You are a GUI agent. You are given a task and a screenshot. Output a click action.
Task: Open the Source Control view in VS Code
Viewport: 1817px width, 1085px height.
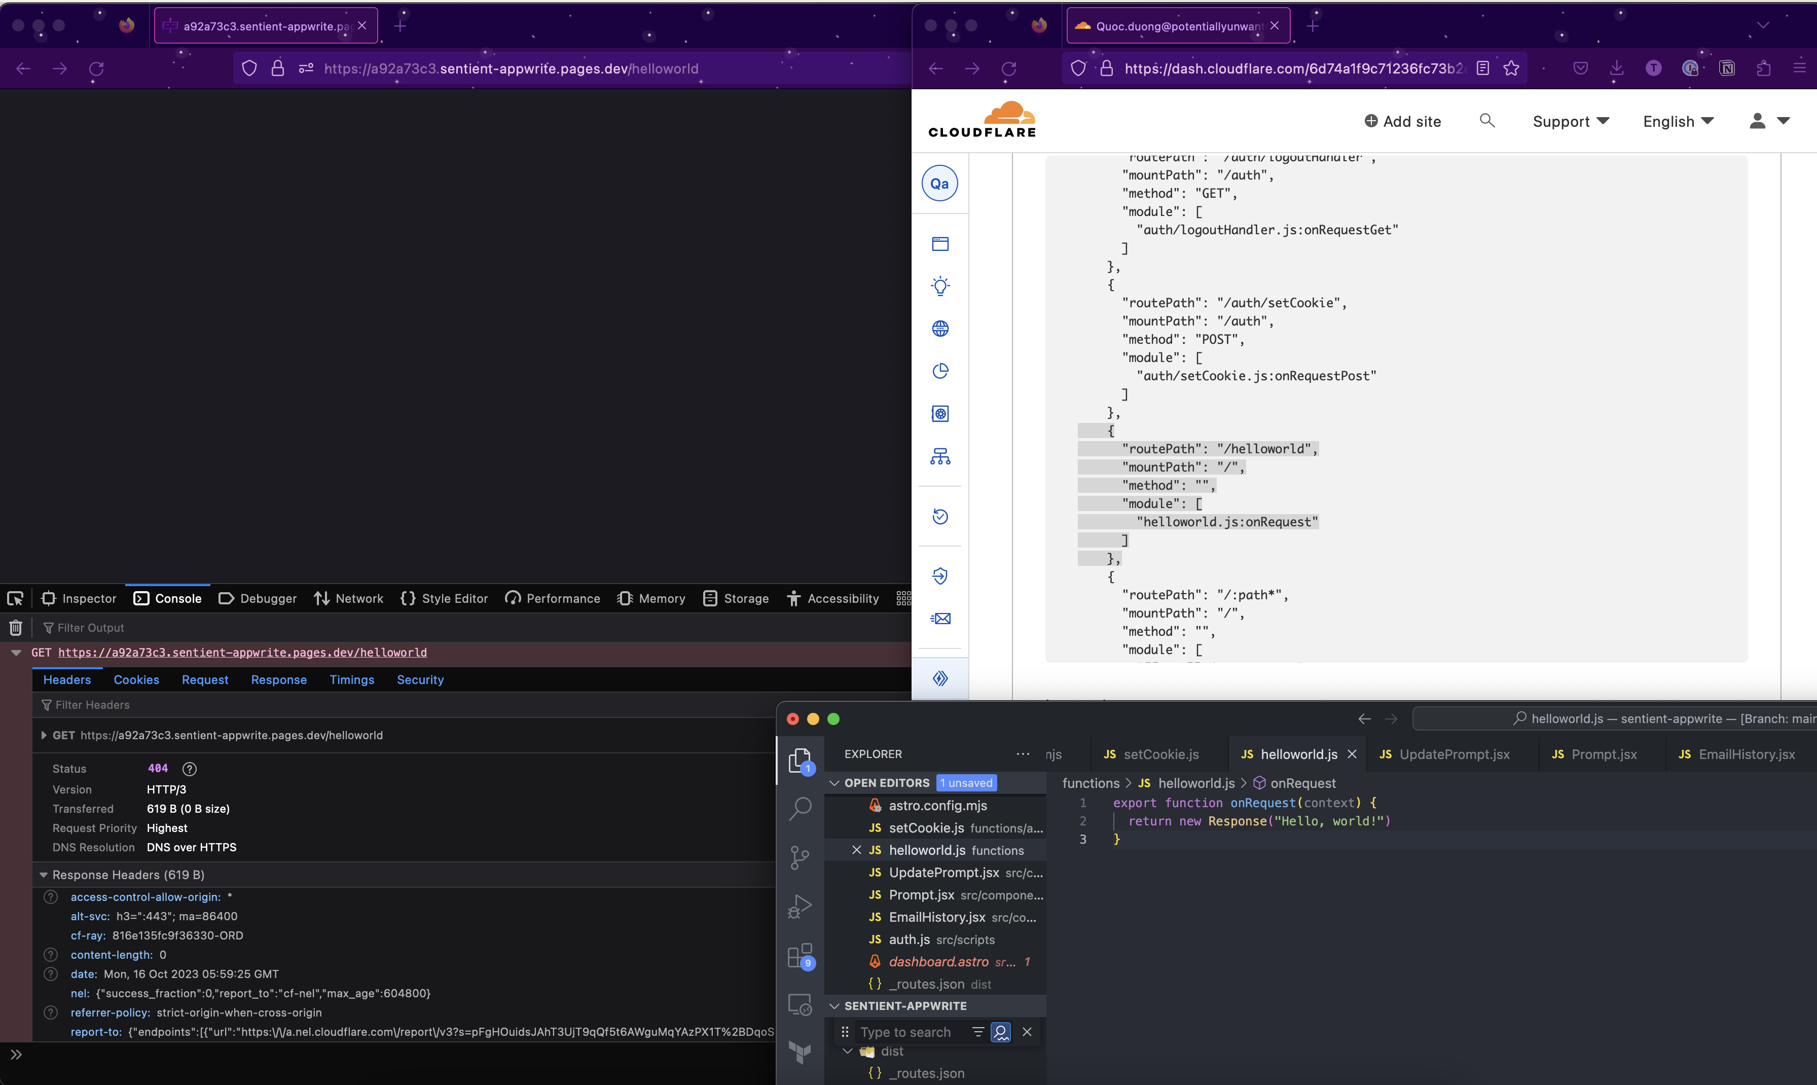tap(801, 857)
